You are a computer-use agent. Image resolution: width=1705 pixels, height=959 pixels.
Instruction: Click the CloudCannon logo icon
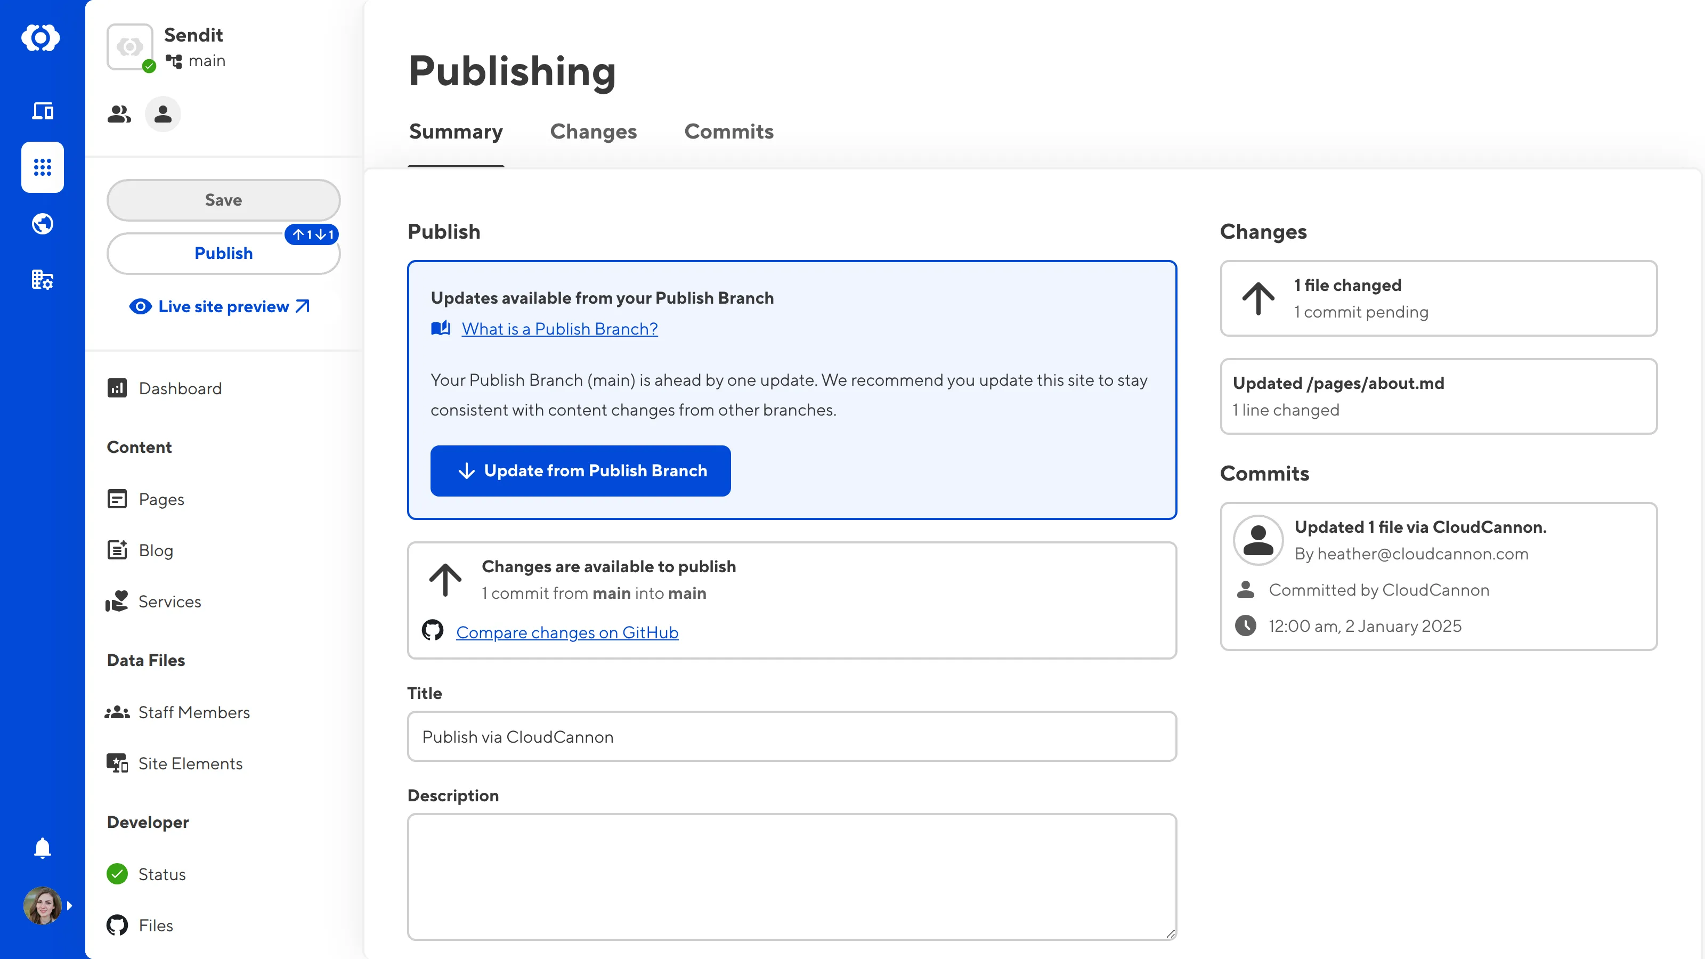coord(41,38)
